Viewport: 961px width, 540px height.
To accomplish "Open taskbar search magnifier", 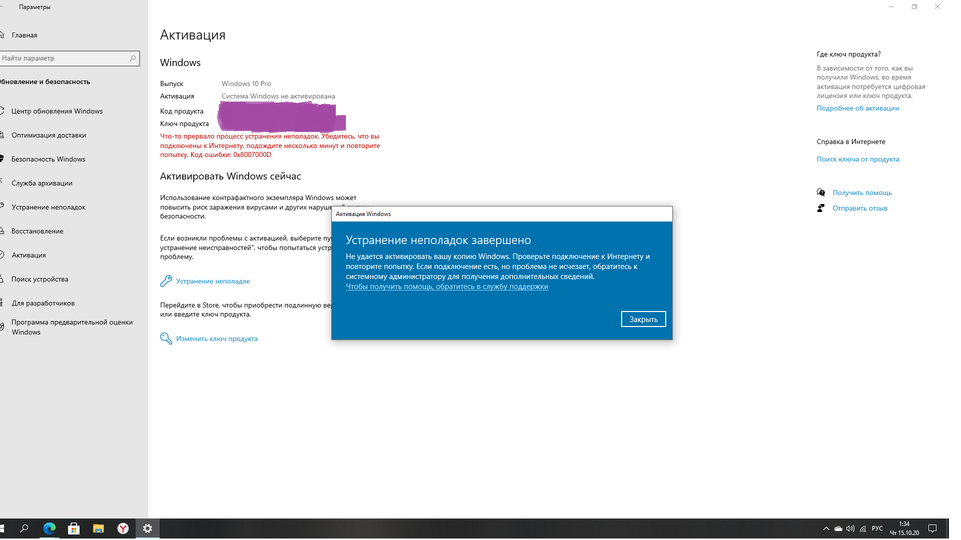I will (24, 528).
